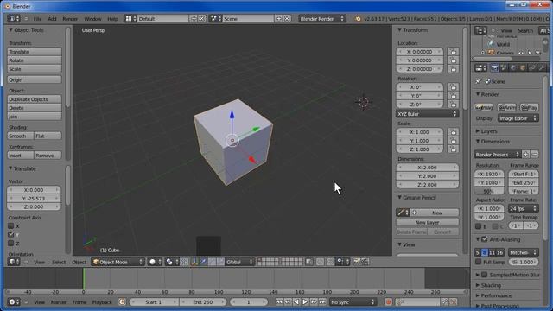Delete the Default screen layout
Viewport: 553px width, 311px height.
click(201, 19)
